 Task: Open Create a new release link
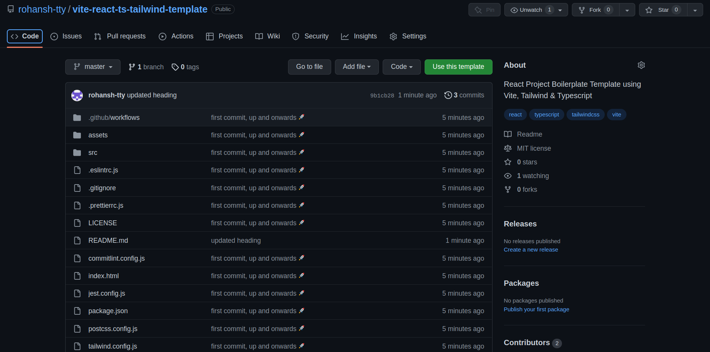point(531,250)
